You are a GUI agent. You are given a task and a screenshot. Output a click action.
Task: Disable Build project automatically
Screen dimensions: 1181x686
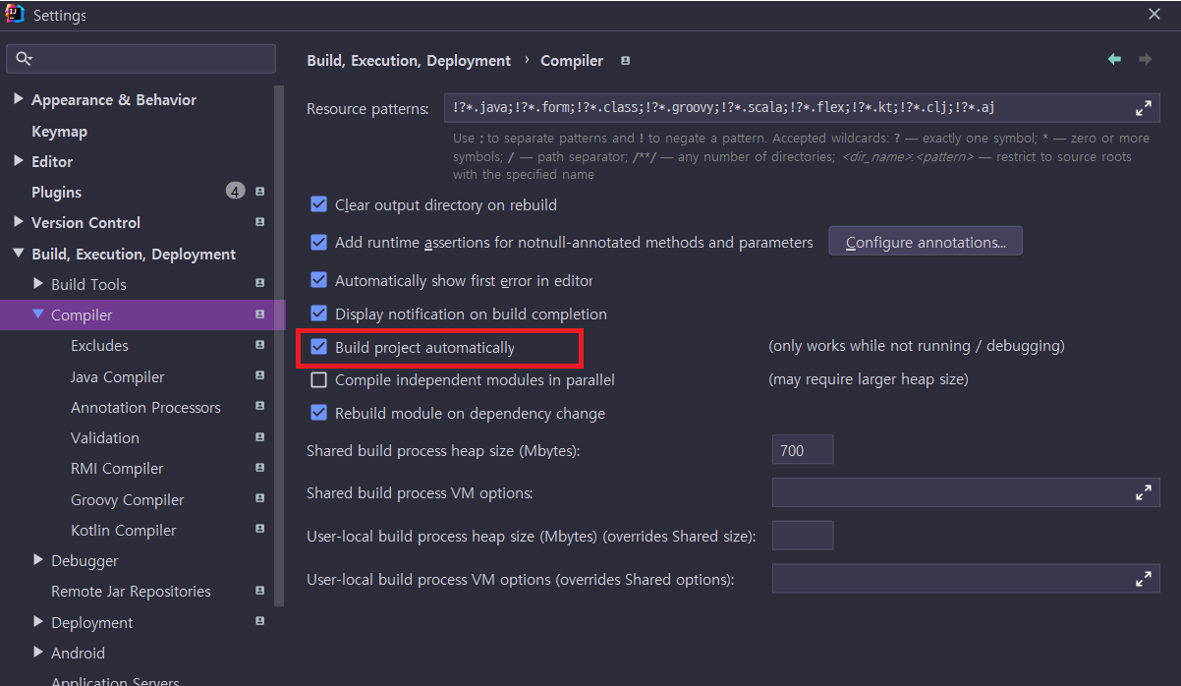318,346
